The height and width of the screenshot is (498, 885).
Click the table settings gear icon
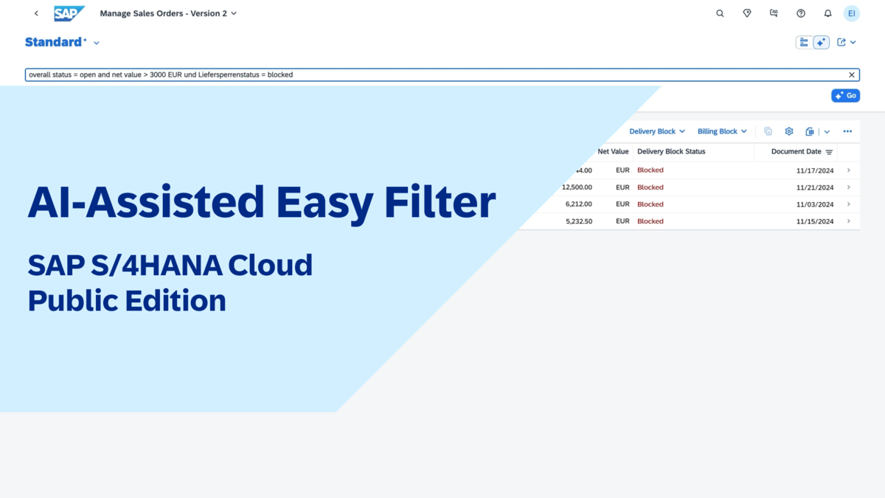point(788,131)
